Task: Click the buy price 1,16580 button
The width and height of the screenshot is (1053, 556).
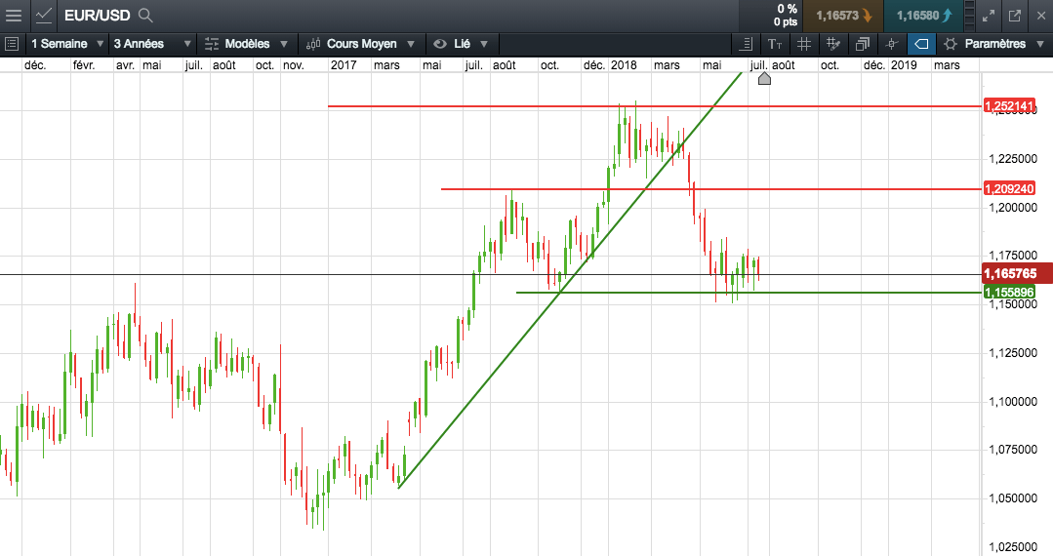Action: pos(924,16)
